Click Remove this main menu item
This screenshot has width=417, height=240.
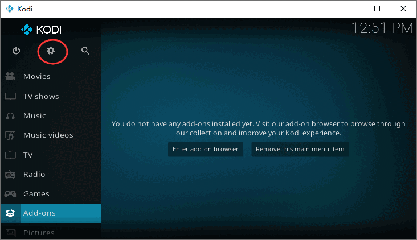click(300, 149)
